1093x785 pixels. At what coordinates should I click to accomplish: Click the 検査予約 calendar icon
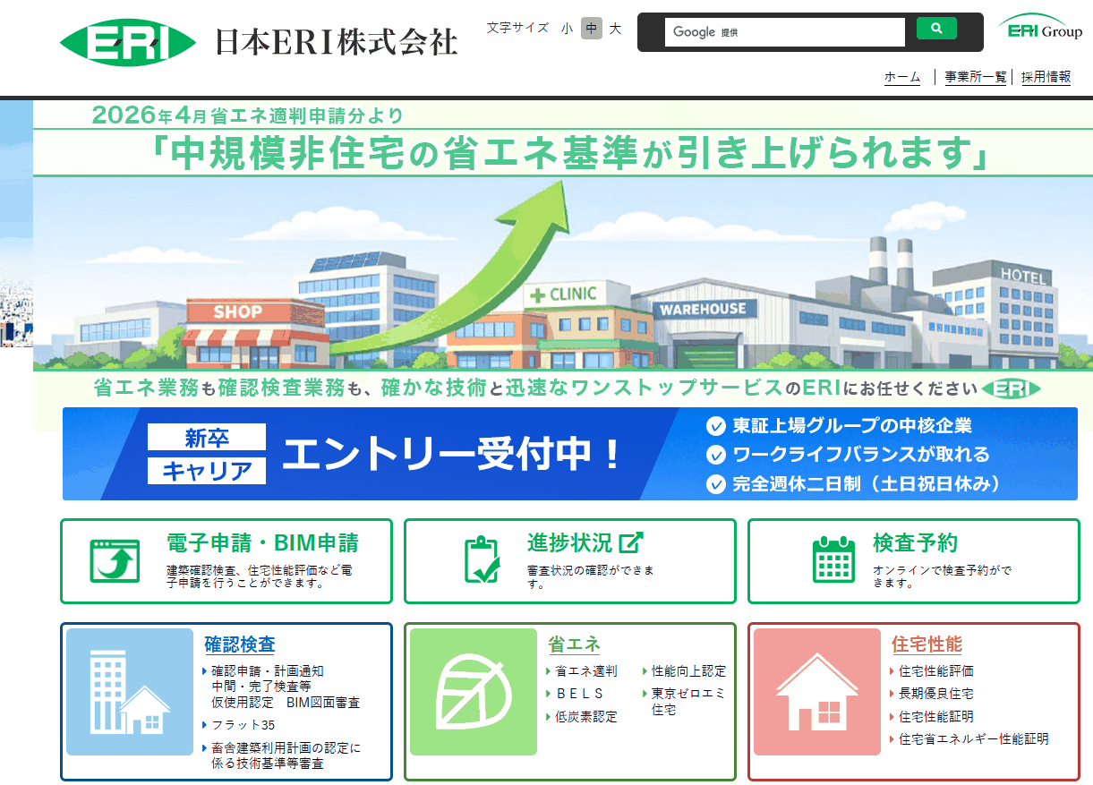[x=834, y=560]
